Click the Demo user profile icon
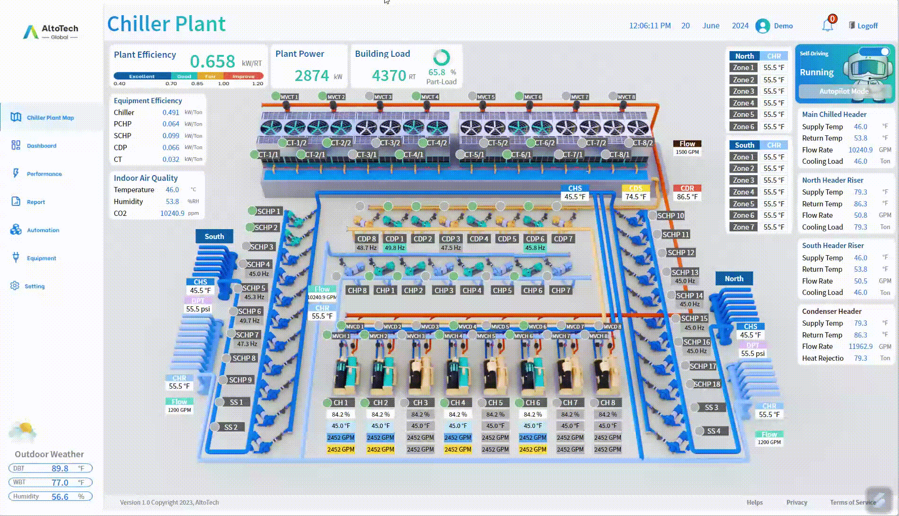Screen dimensions: 899x516 tap(763, 26)
